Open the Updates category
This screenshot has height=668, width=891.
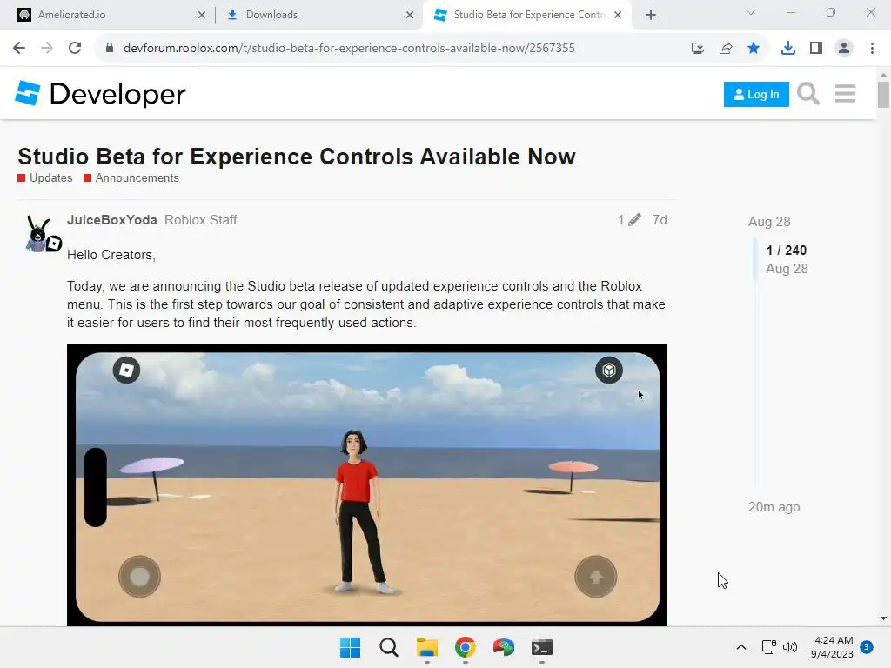coord(45,177)
